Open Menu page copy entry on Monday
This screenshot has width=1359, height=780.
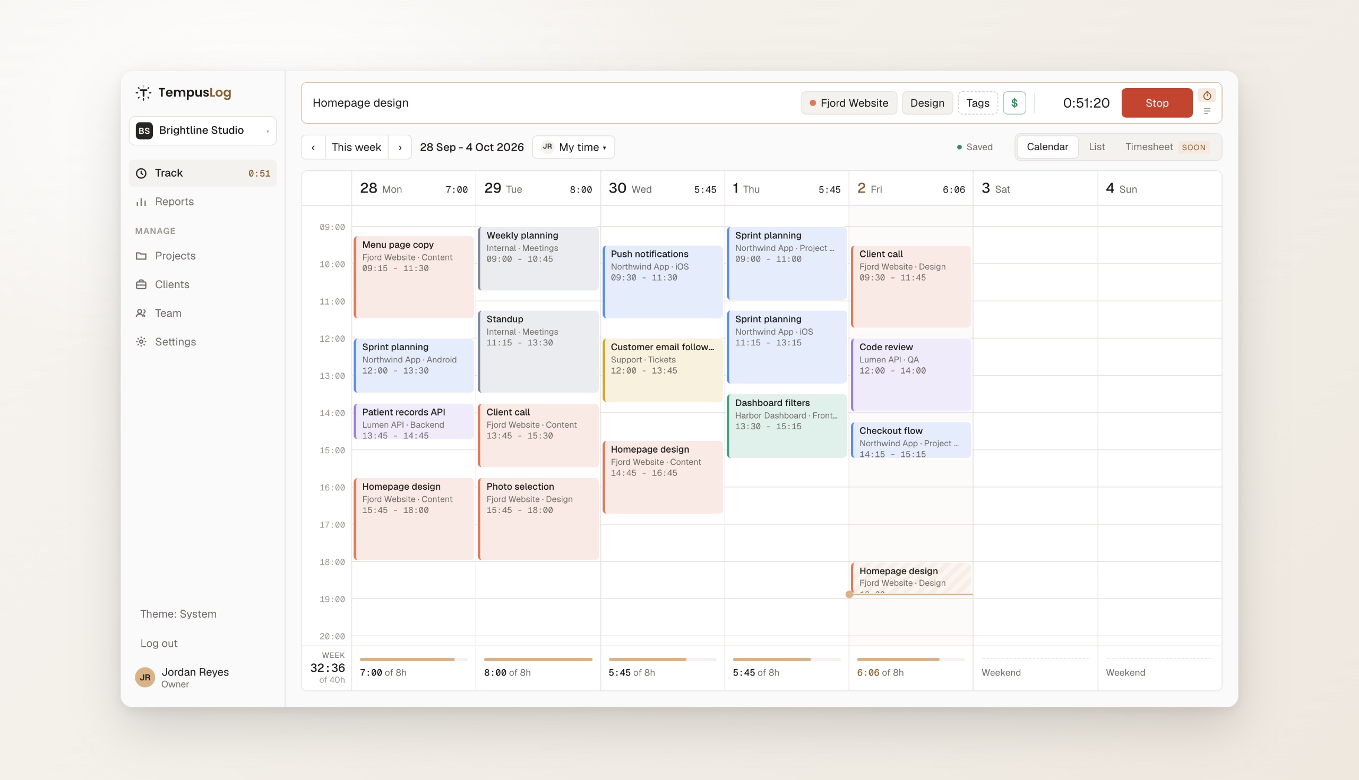414,277
